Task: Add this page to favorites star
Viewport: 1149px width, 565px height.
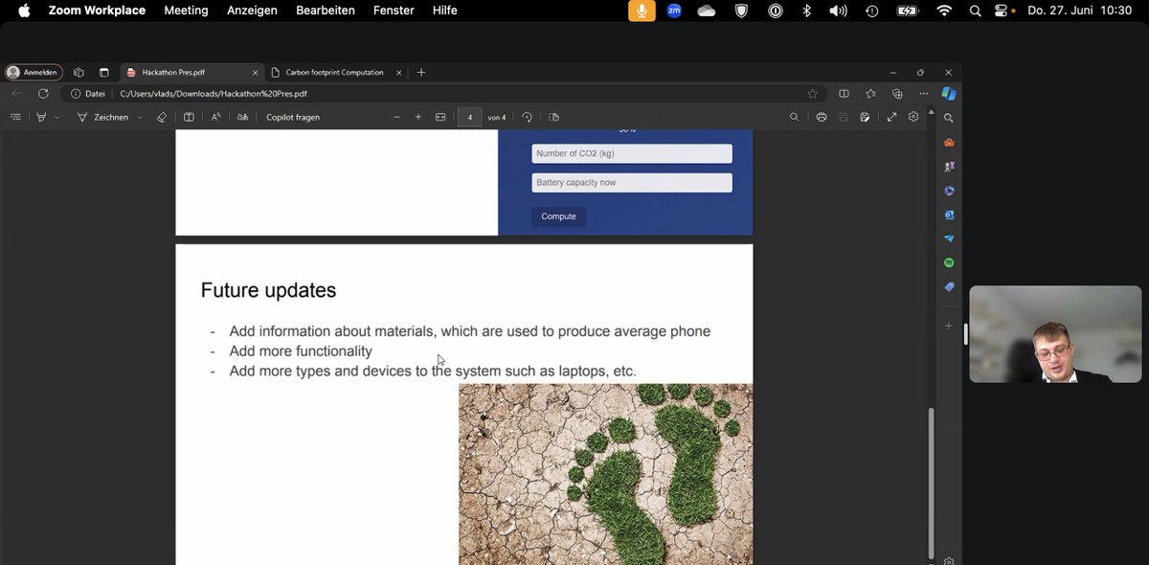Action: [813, 94]
